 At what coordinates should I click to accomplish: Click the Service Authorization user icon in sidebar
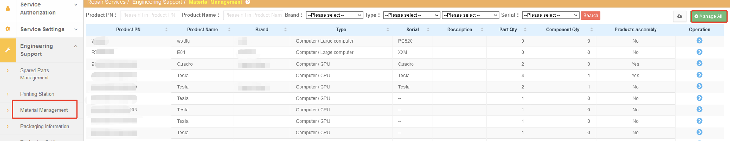pos(8,8)
